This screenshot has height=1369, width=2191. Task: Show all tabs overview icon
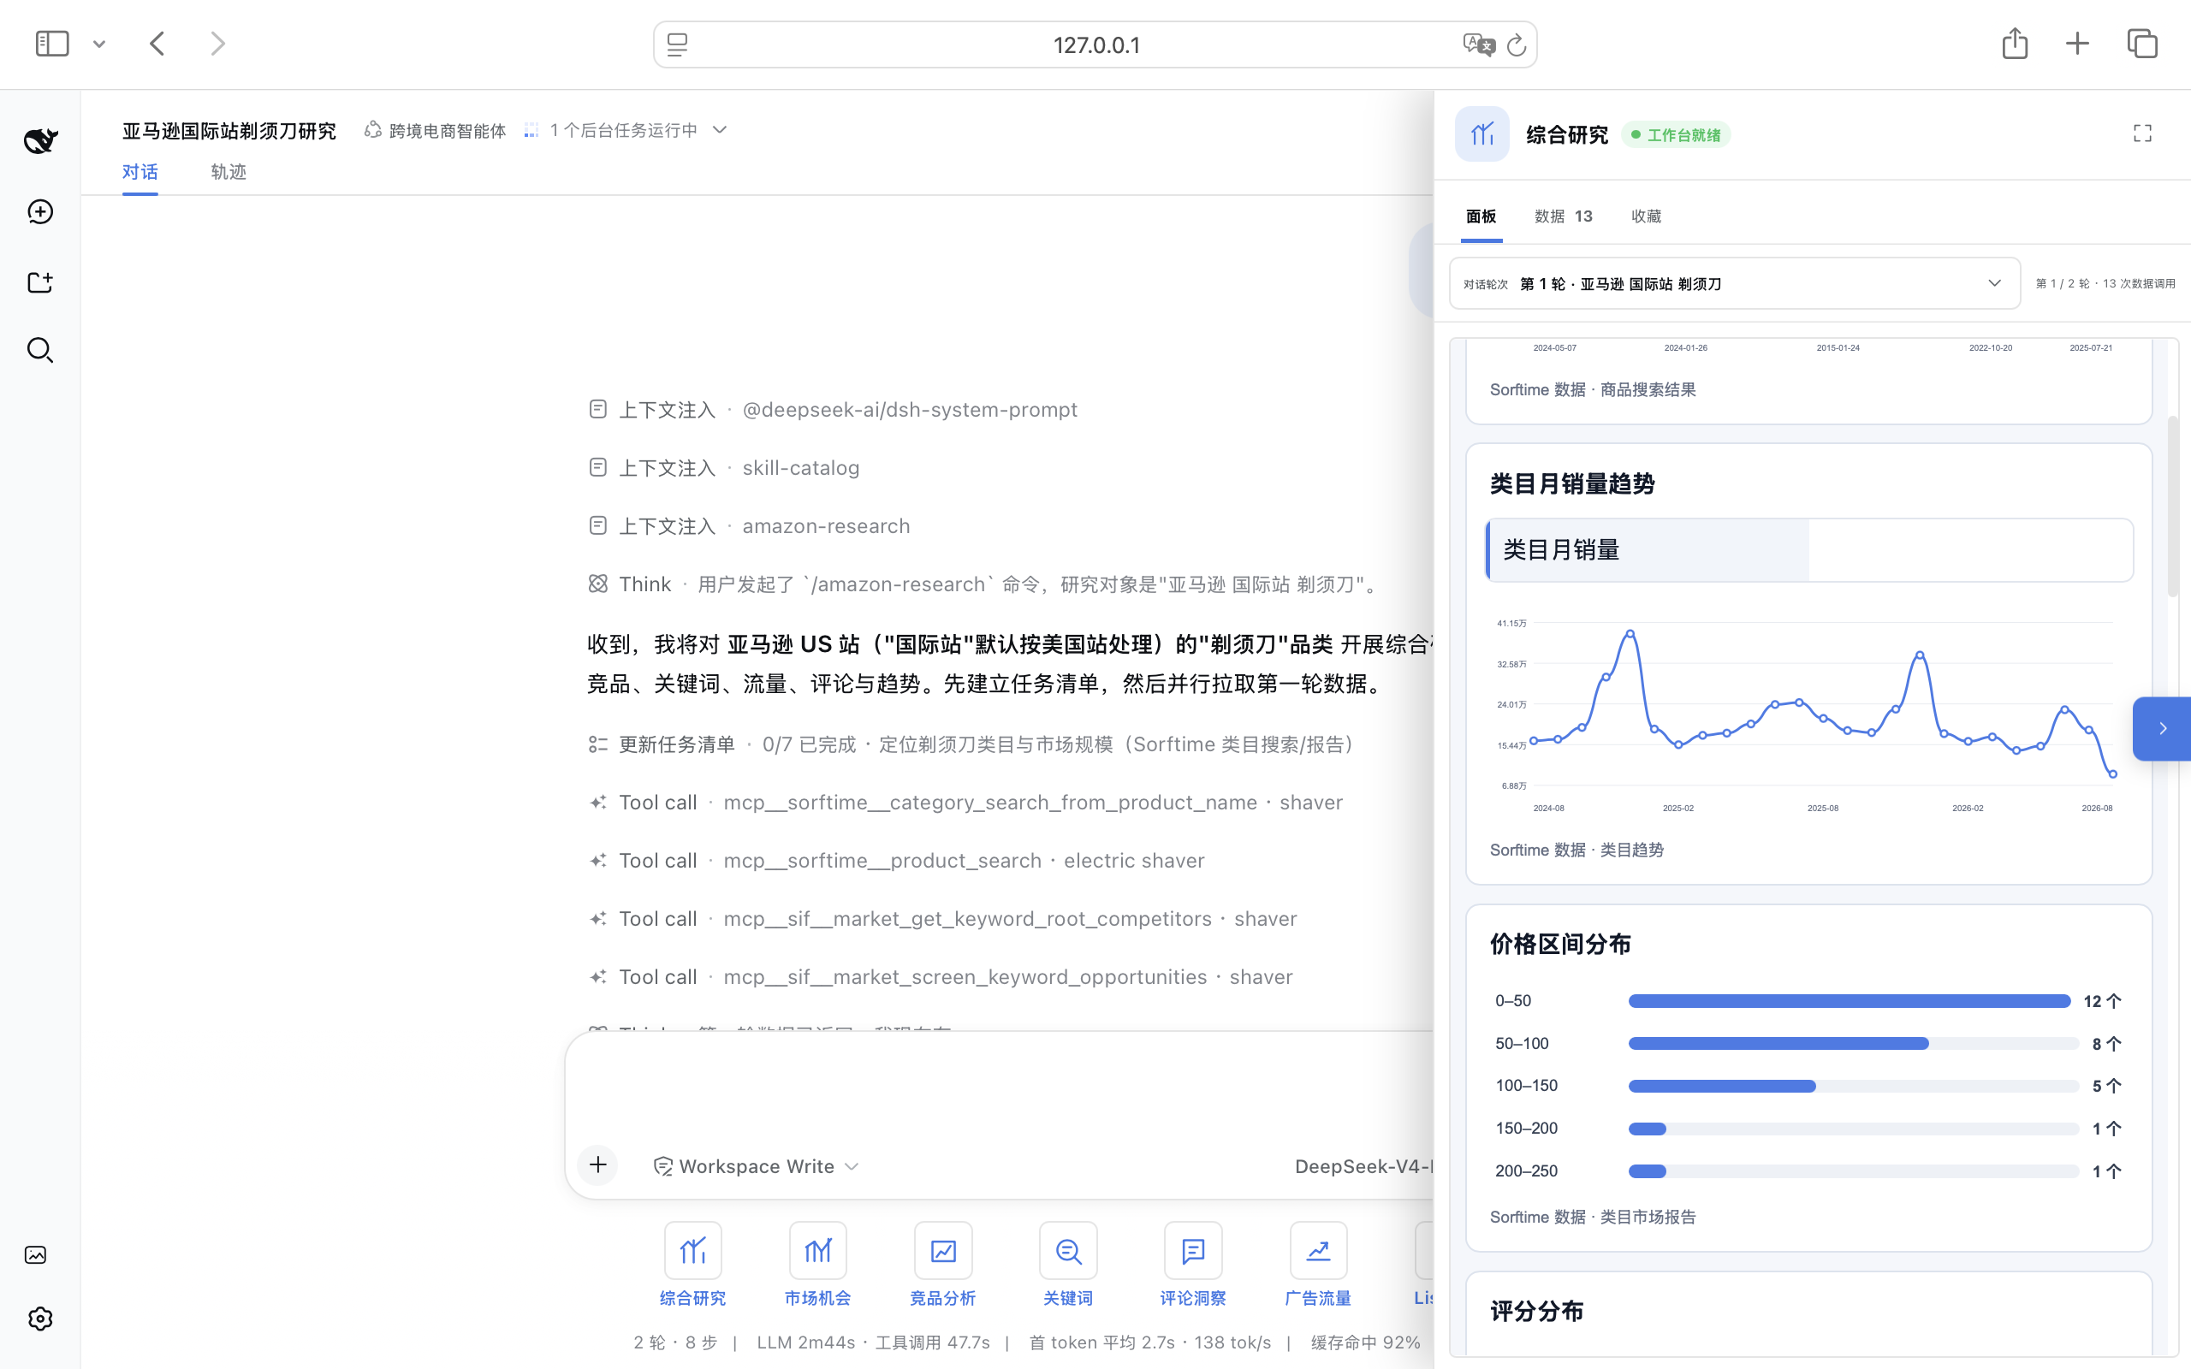click(2142, 44)
